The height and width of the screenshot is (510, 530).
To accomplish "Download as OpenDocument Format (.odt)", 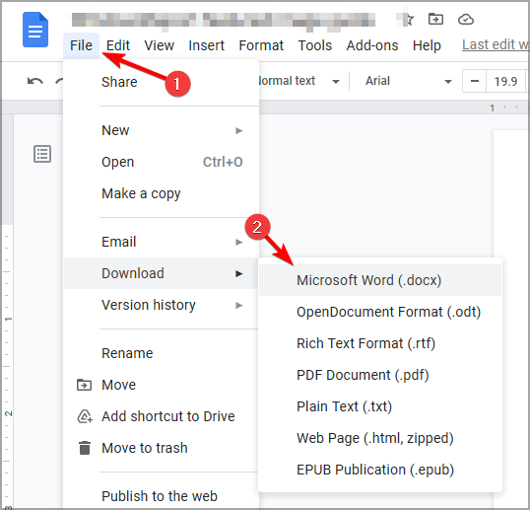I will [380, 312].
